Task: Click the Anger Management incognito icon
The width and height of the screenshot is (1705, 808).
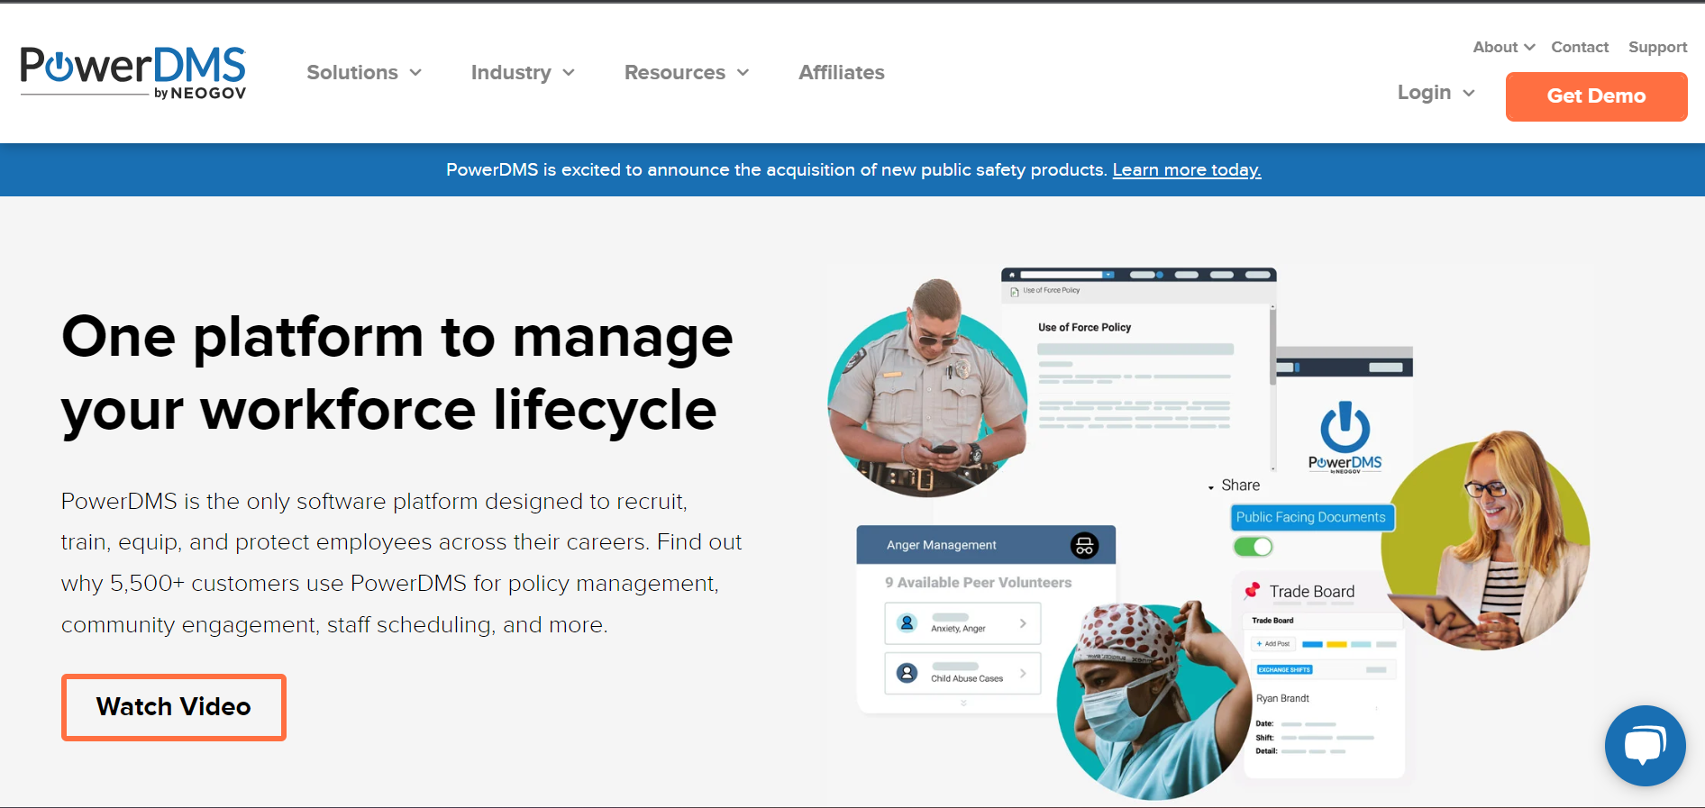Action: (1084, 545)
